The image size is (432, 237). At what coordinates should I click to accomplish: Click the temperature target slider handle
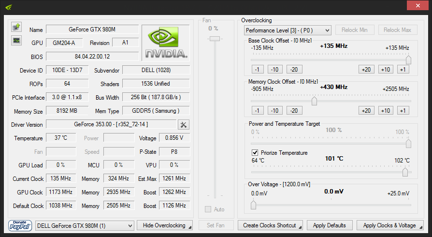pyautogui.click(x=405, y=172)
